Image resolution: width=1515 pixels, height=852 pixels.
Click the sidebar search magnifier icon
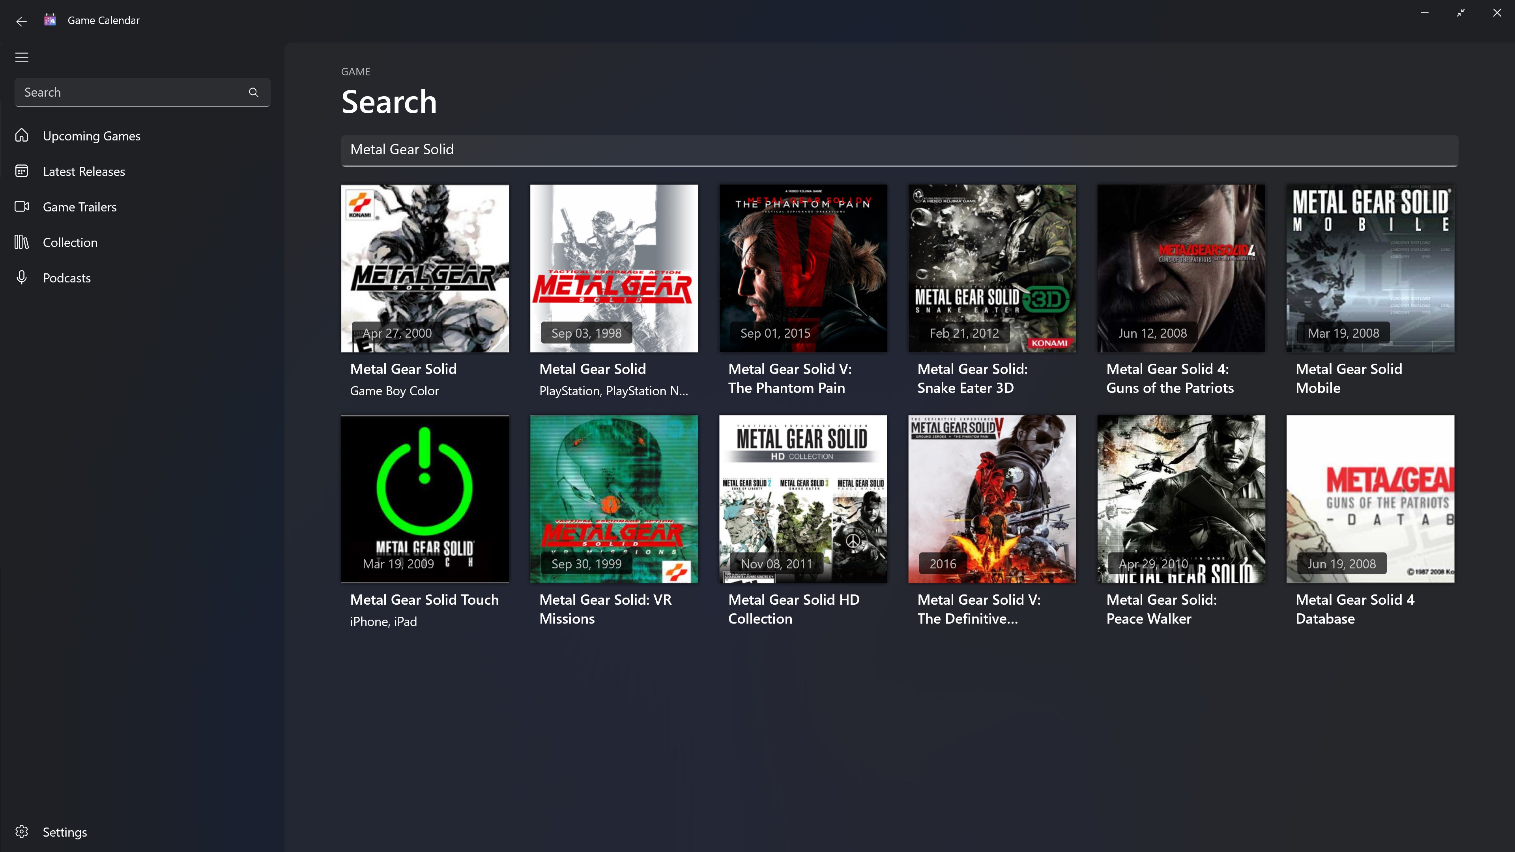[253, 92]
